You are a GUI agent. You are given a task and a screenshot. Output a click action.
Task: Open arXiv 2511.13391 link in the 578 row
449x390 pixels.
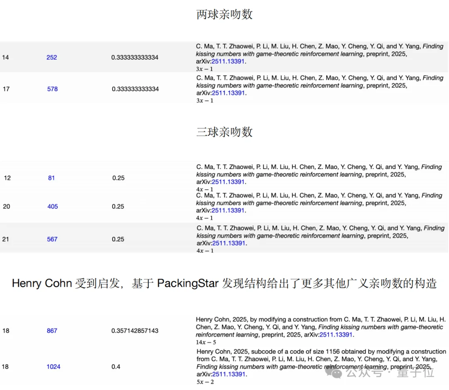(x=228, y=93)
